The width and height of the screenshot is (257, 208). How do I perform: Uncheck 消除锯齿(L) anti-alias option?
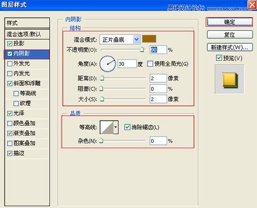pyautogui.click(x=127, y=127)
